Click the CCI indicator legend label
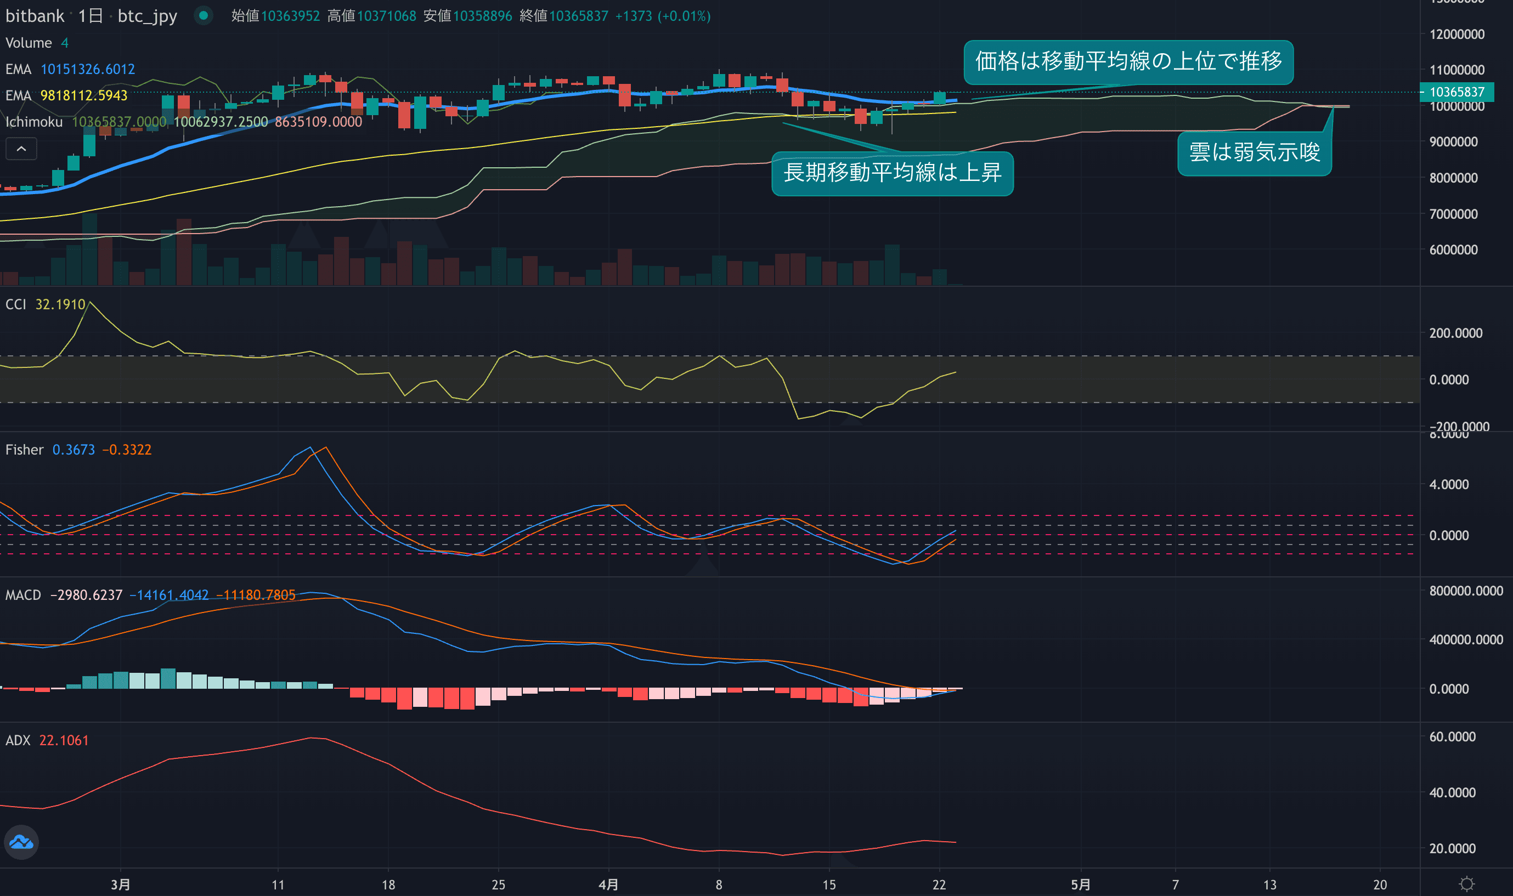The height and width of the screenshot is (896, 1513). click(16, 304)
